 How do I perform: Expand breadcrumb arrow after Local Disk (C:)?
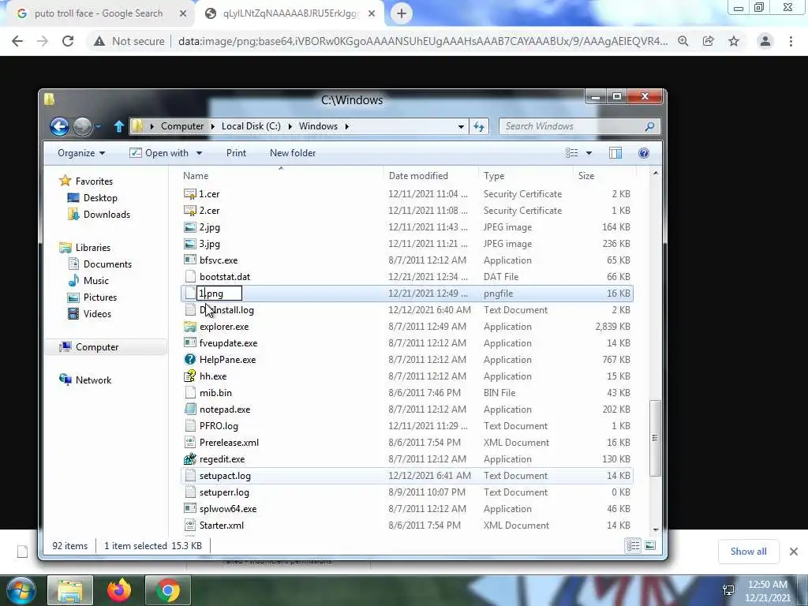(290, 126)
